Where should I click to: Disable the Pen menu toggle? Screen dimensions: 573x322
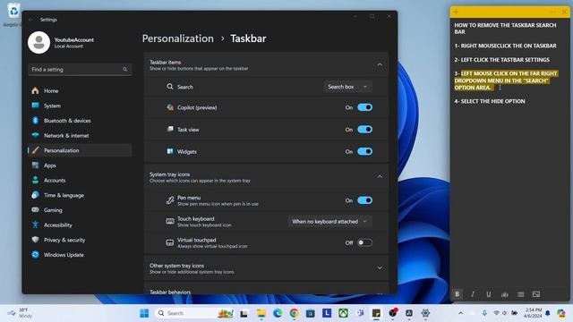(x=364, y=200)
